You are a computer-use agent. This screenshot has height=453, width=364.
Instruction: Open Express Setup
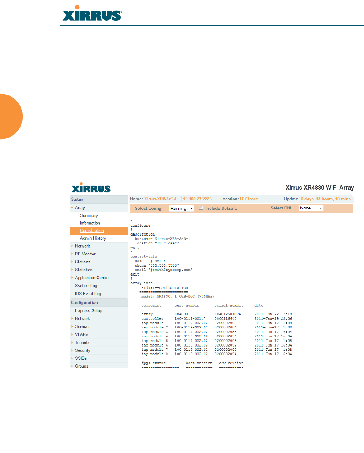click(x=89, y=311)
